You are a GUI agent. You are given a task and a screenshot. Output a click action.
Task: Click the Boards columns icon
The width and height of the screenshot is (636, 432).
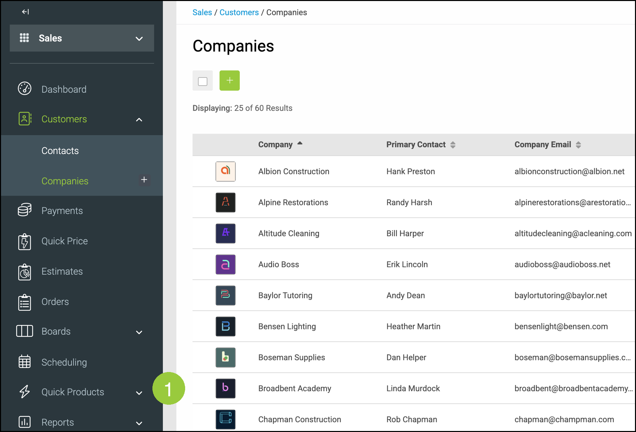click(x=25, y=331)
